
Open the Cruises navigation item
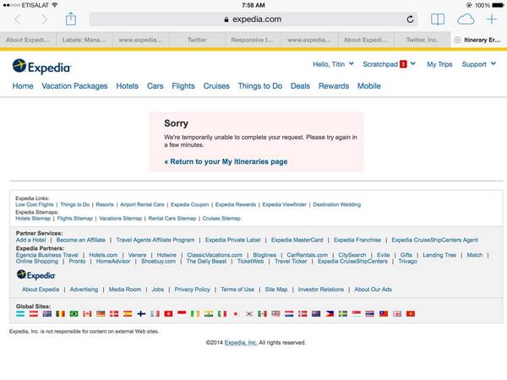pyautogui.click(x=216, y=86)
